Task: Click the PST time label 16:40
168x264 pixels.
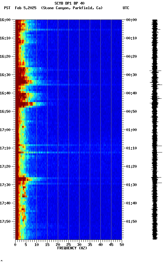Action: tap(5, 93)
